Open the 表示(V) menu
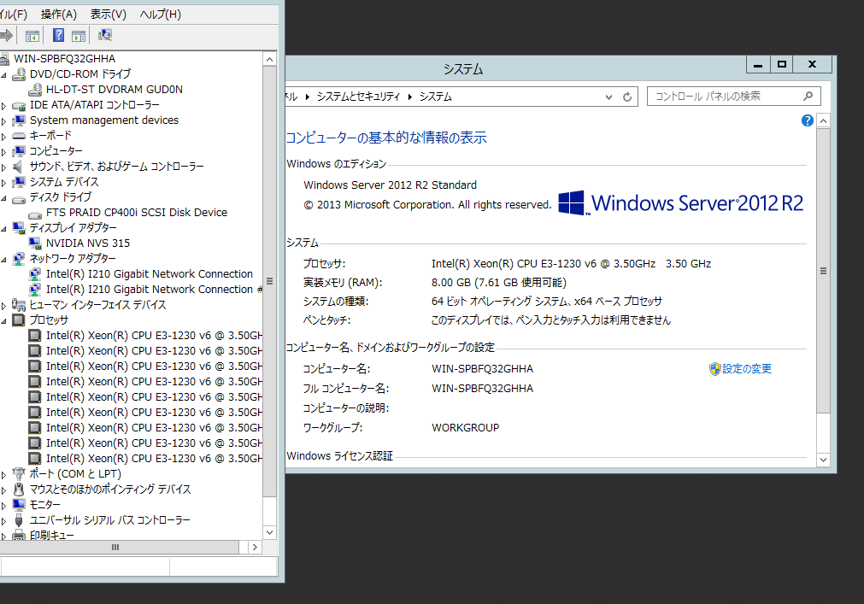864x604 pixels. (x=108, y=15)
